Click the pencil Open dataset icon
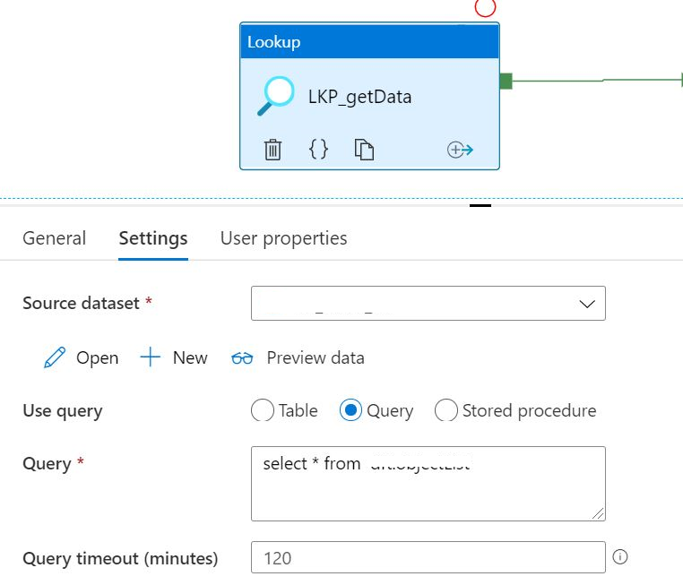Screen dimensions: 683x585 pyautogui.click(x=55, y=357)
